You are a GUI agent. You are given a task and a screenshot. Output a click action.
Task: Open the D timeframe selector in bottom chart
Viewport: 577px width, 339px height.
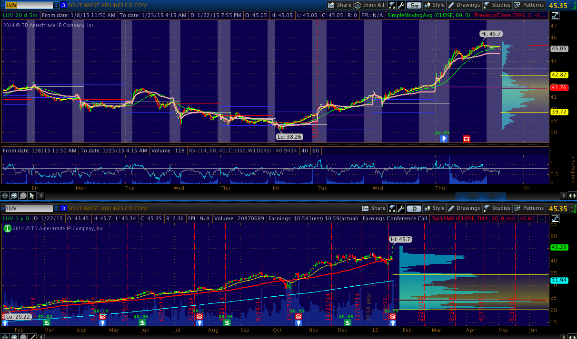point(415,208)
